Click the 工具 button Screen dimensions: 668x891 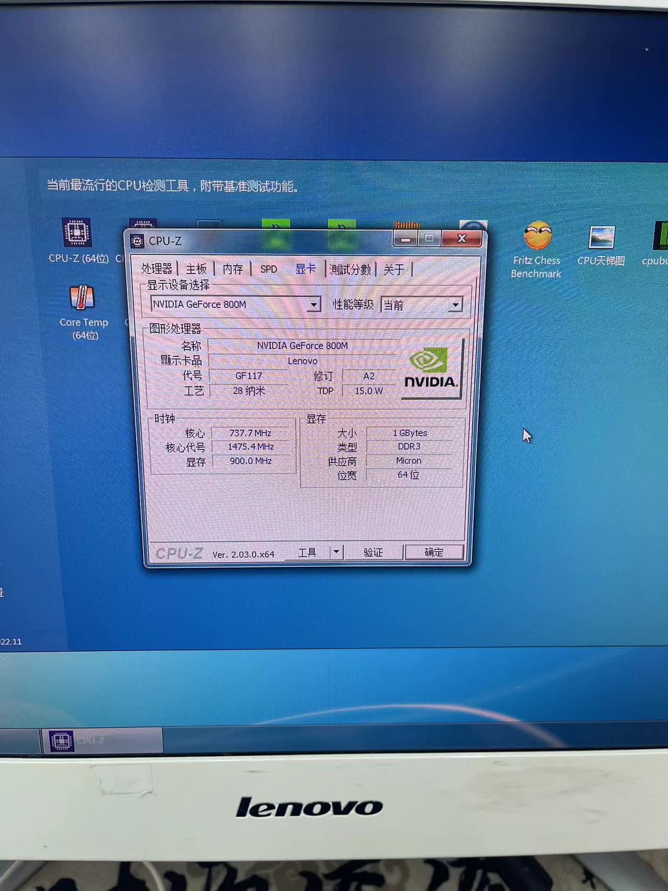pyautogui.click(x=307, y=552)
